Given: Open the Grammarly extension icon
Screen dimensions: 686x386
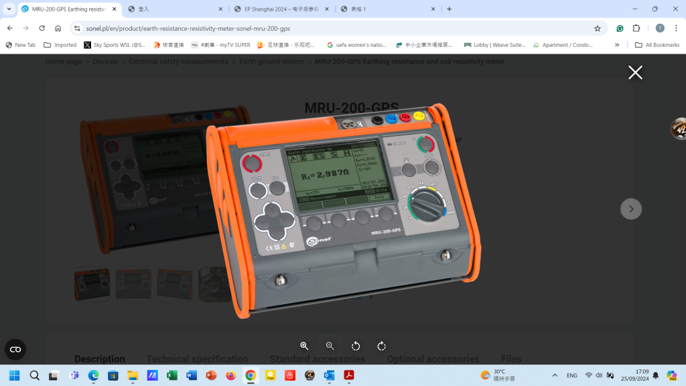Looking at the screenshot, I should tap(620, 28).
